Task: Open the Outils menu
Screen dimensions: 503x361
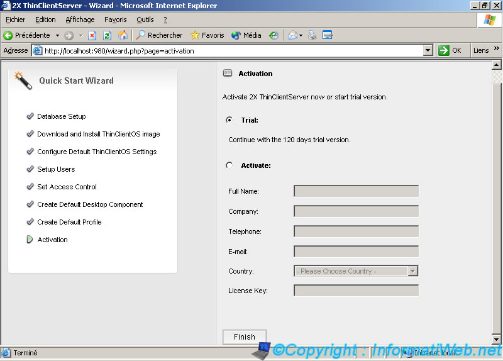Action: point(145,20)
